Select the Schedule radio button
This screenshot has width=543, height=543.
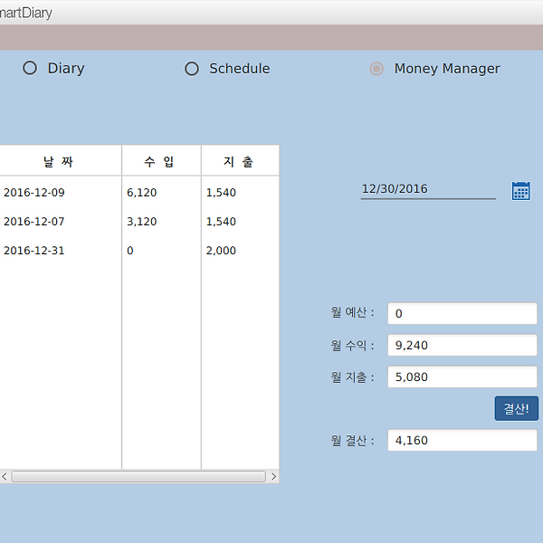(191, 68)
